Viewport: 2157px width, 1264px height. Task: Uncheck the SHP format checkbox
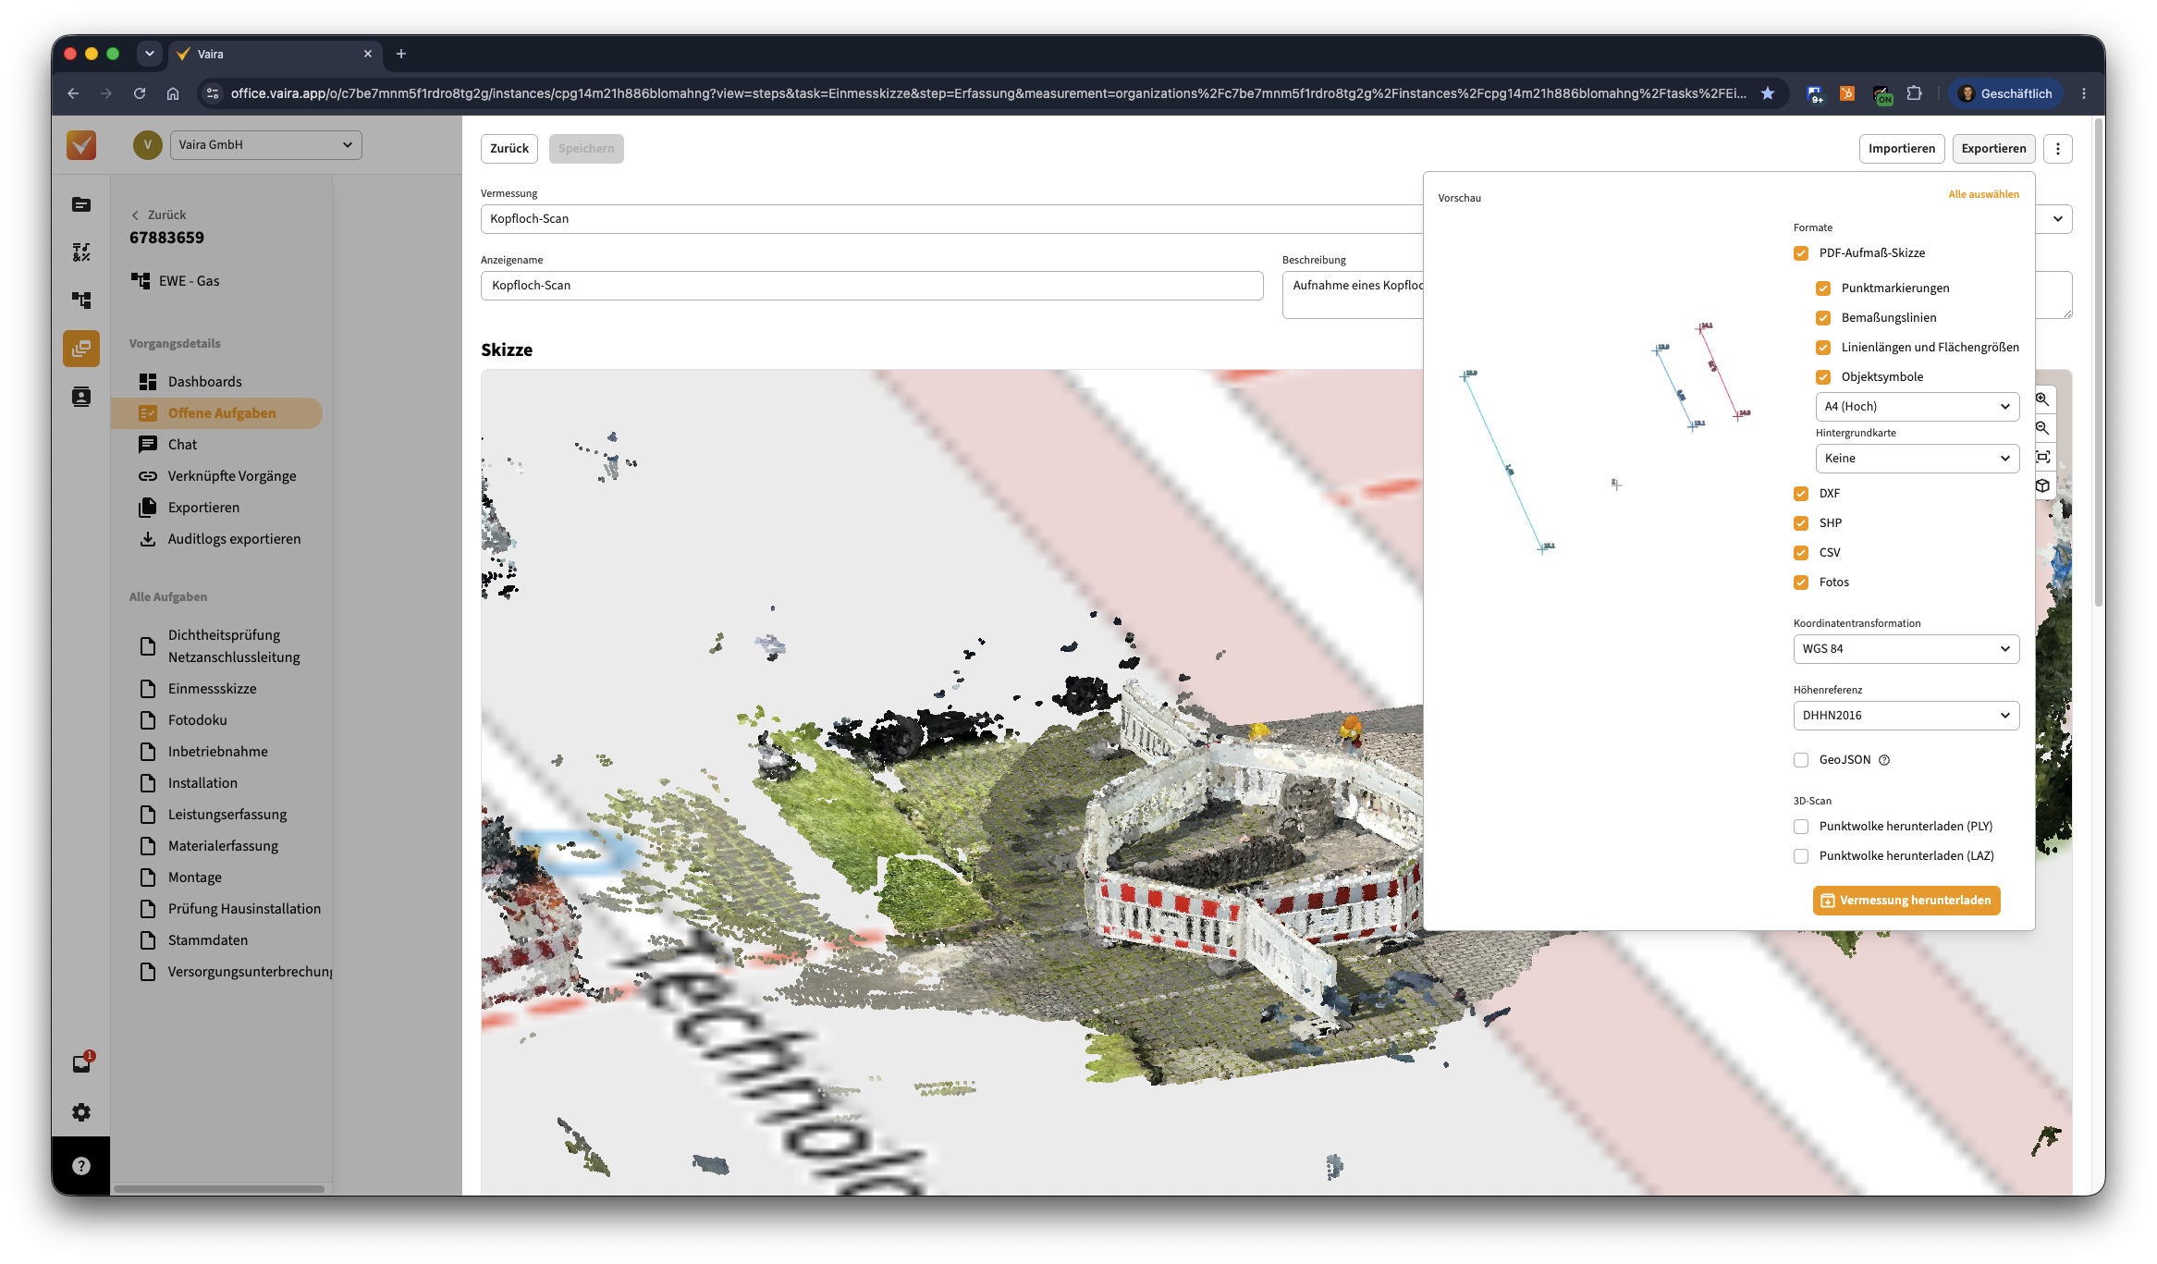1801,523
